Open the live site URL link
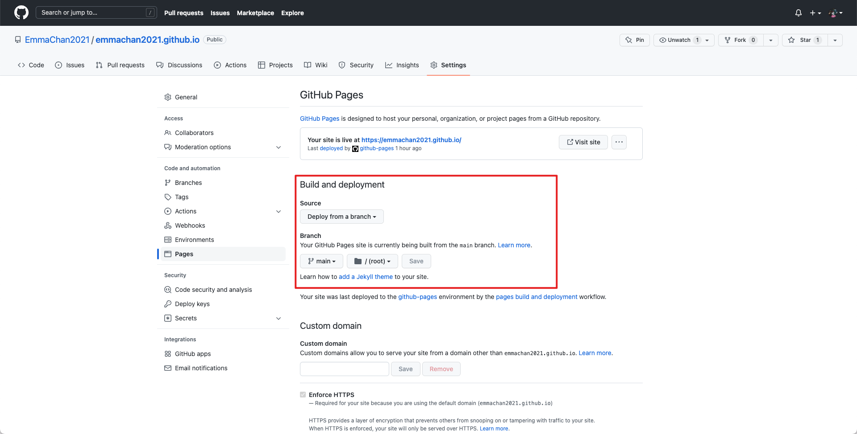The image size is (857, 434). click(x=411, y=140)
